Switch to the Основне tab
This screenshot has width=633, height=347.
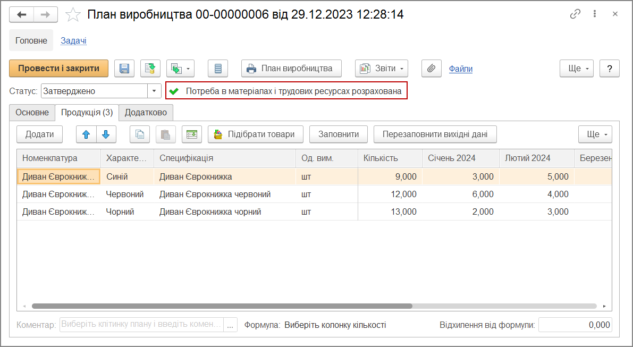[32, 113]
